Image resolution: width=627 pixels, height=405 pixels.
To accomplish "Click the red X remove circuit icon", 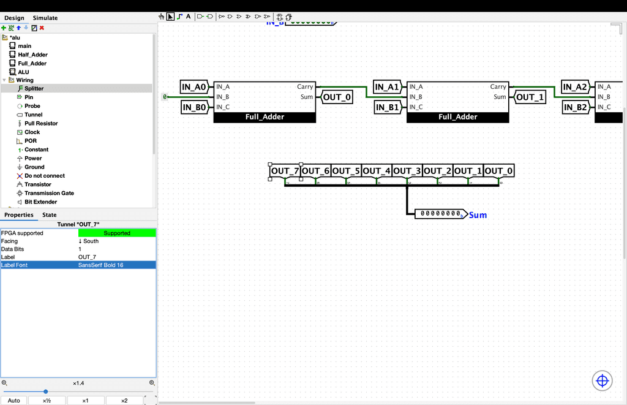I will click(42, 28).
